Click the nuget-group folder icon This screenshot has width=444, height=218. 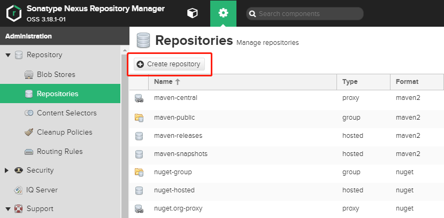[139, 172]
